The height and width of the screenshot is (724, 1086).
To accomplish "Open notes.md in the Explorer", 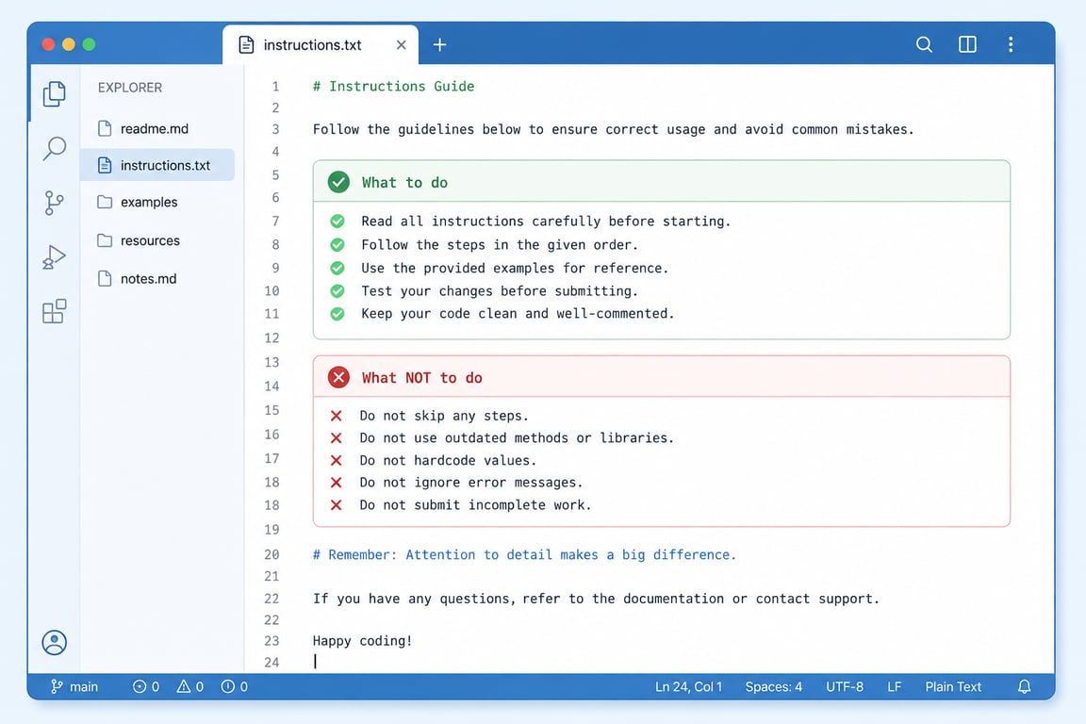I will tap(147, 278).
